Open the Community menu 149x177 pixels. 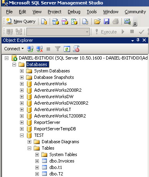coord(135,12)
